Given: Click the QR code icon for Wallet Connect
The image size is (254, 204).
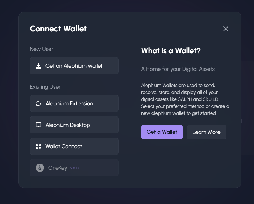Looking at the screenshot, I should [x=38, y=147].
